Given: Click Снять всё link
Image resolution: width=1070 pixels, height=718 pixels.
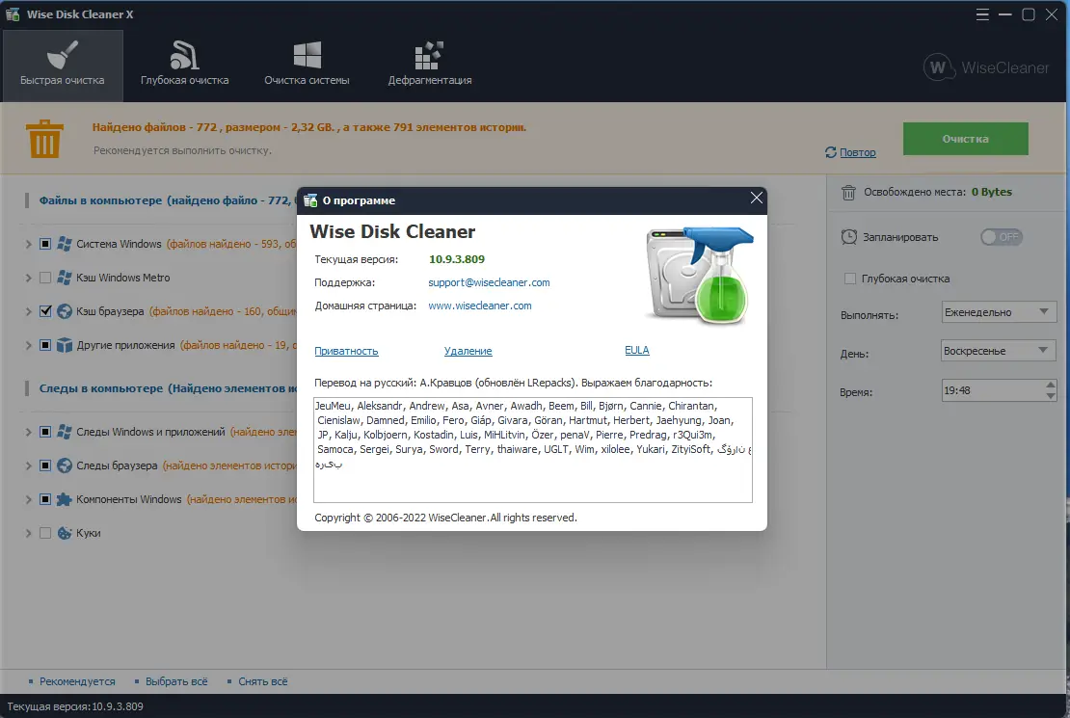Looking at the screenshot, I should pos(263,681).
